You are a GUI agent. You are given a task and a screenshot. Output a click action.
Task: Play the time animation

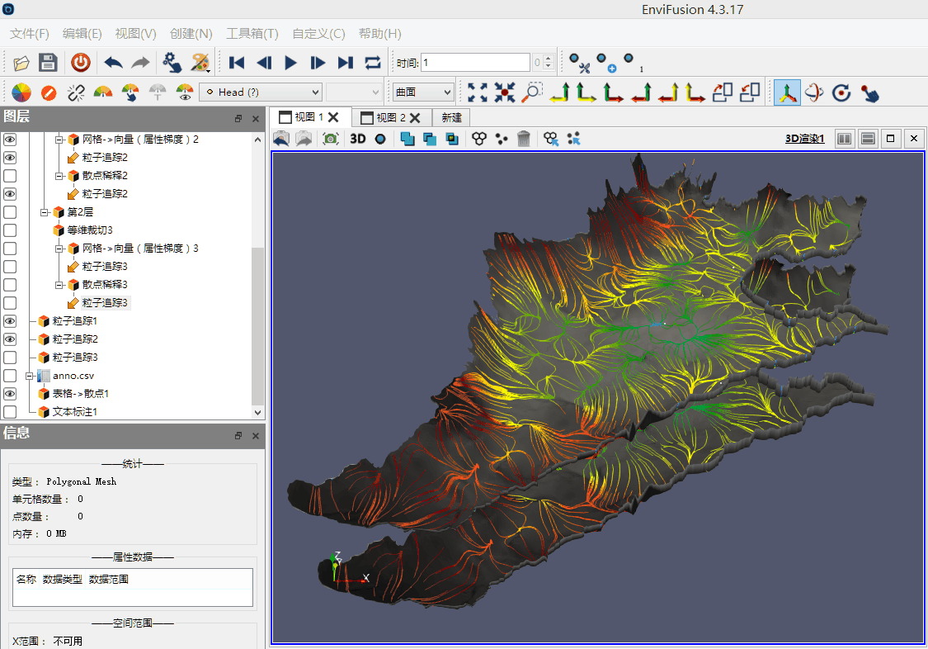coord(290,63)
